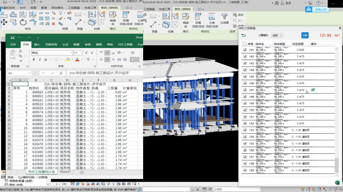Screen dimensions: 343x192
Task: Click the green back arrow in quantity panel
Action: (x=243, y=35)
